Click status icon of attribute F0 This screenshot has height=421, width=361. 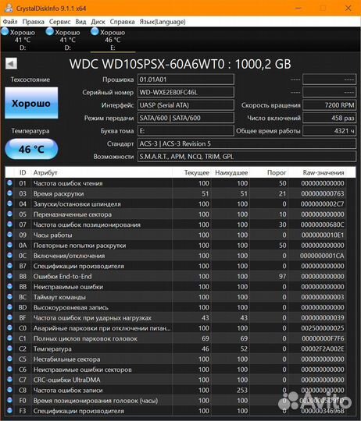coord(9,400)
